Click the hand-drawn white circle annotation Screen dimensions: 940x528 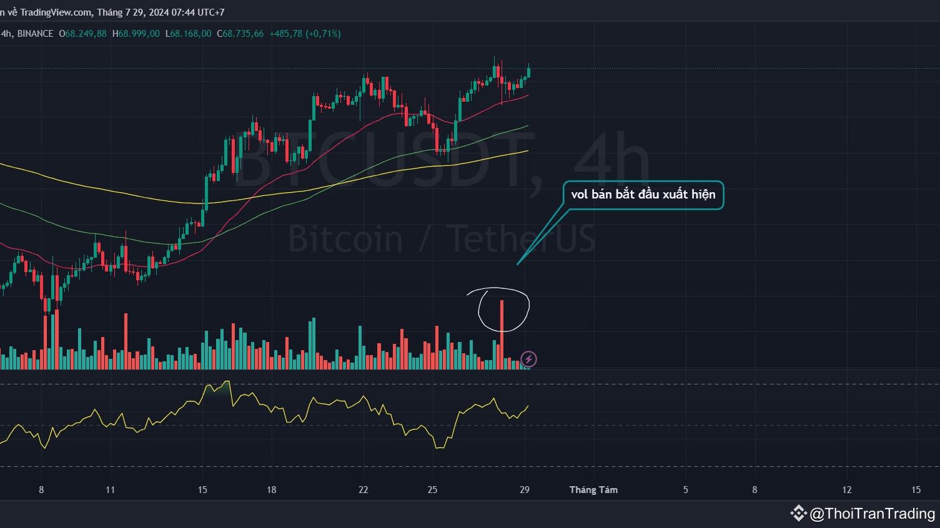498,310
